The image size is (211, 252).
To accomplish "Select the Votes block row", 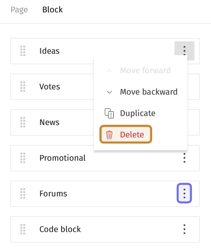I will point(105,87).
